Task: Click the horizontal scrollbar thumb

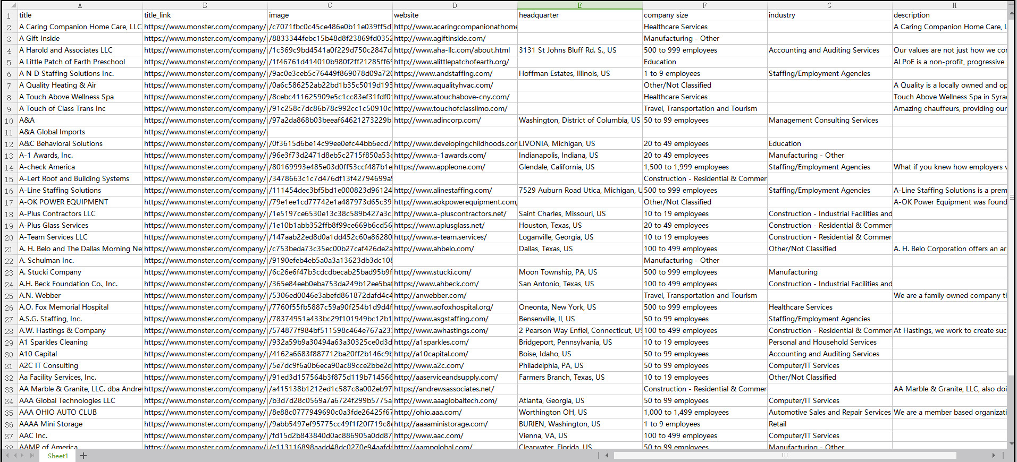Action: pyautogui.click(x=785, y=456)
